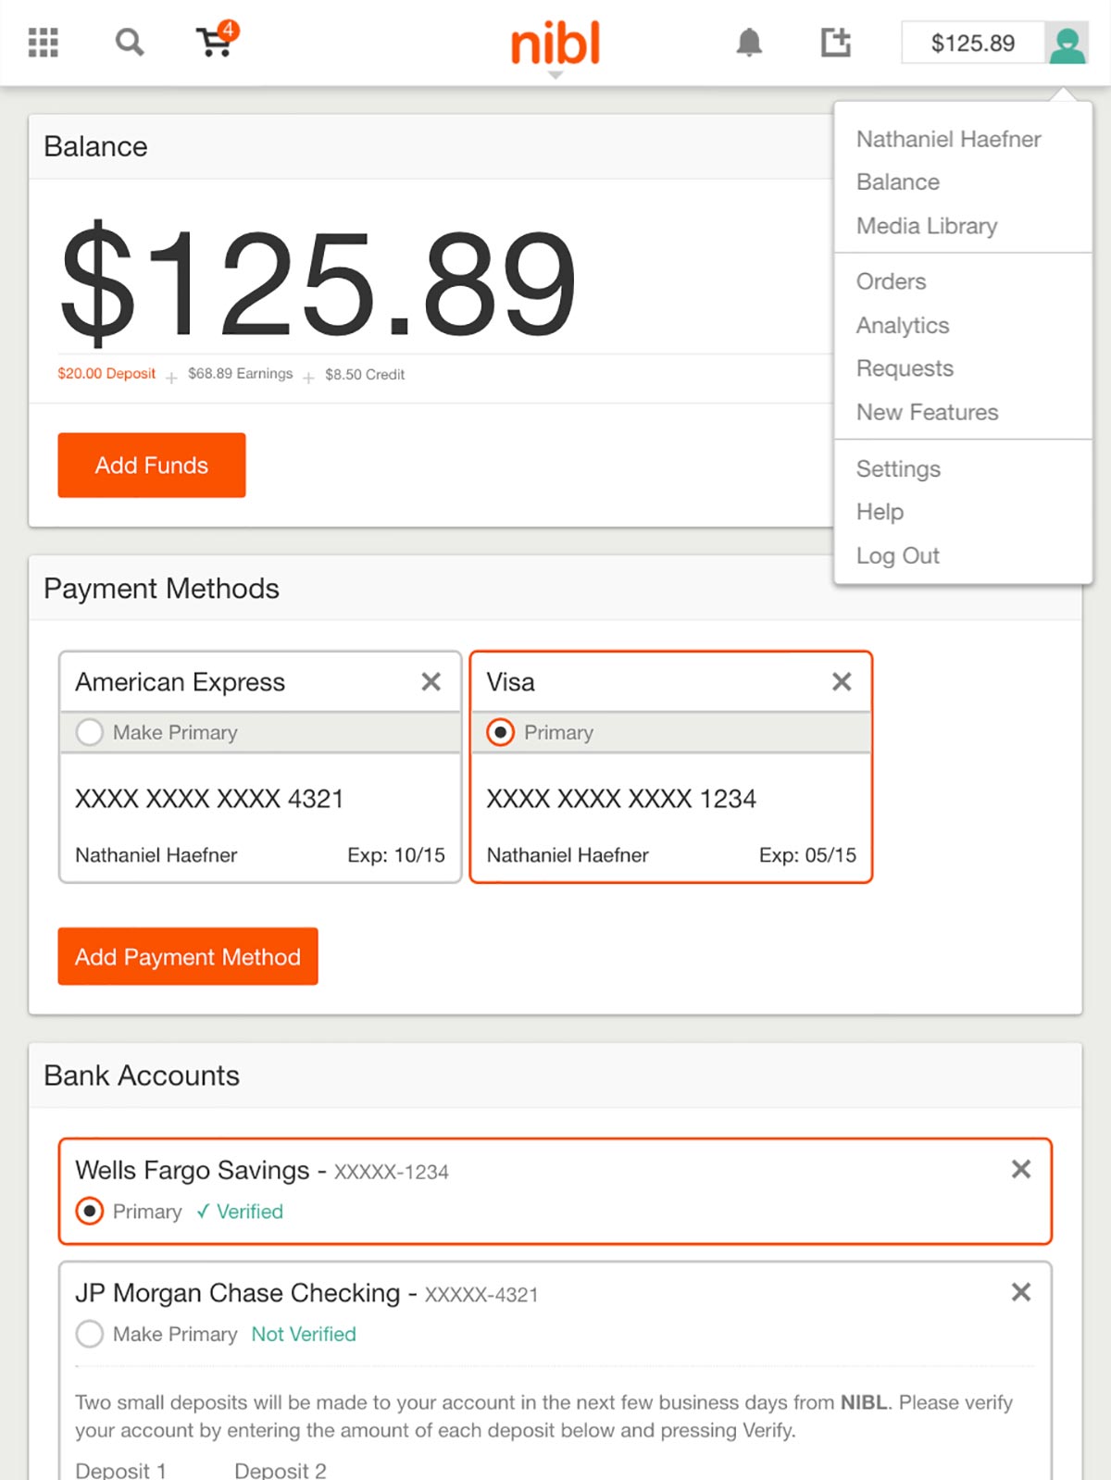1111x1480 pixels.
Task: Click the teal user avatar icon
Action: click(x=1067, y=43)
